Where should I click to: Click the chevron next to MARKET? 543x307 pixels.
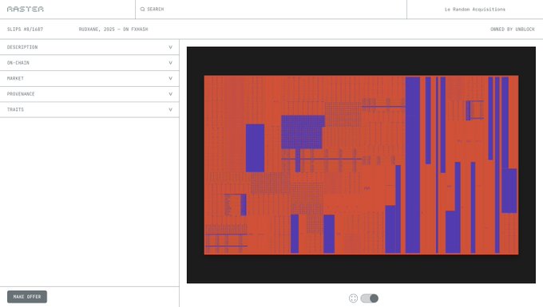170,78
